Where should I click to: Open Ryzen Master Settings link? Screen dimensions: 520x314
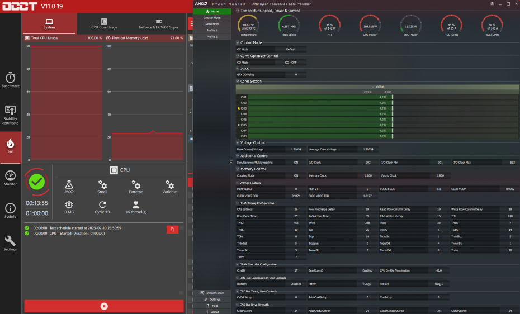tap(212, 299)
